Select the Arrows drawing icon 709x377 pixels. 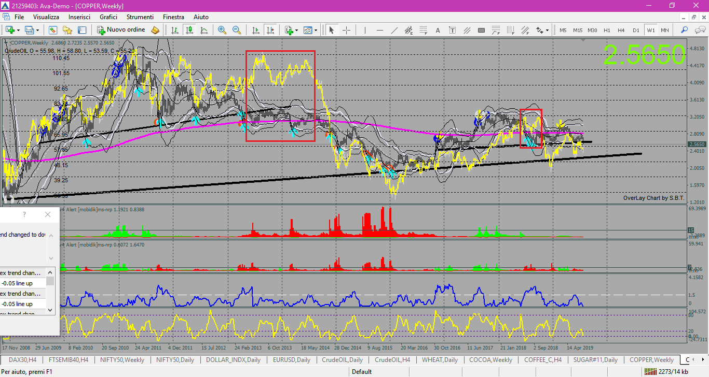coord(539,30)
